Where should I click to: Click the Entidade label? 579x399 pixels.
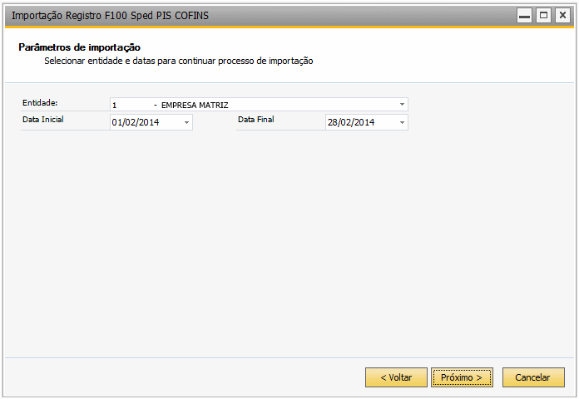(x=40, y=102)
